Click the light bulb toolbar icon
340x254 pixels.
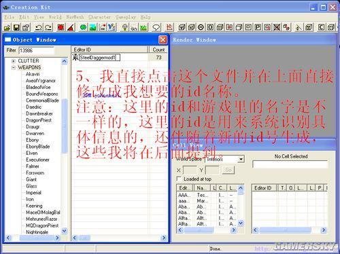[124, 28]
